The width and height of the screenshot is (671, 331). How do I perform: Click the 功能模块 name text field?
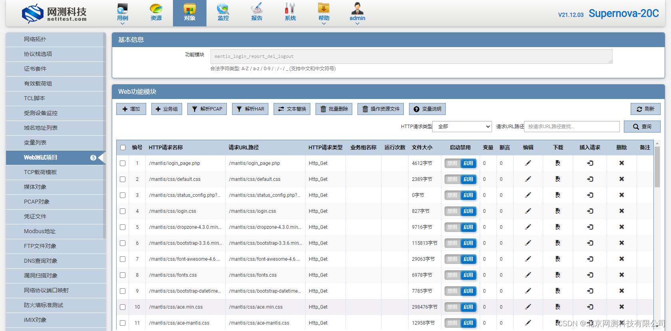(411, 56)
